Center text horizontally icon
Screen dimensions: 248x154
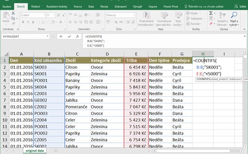(x=76, y=22)
